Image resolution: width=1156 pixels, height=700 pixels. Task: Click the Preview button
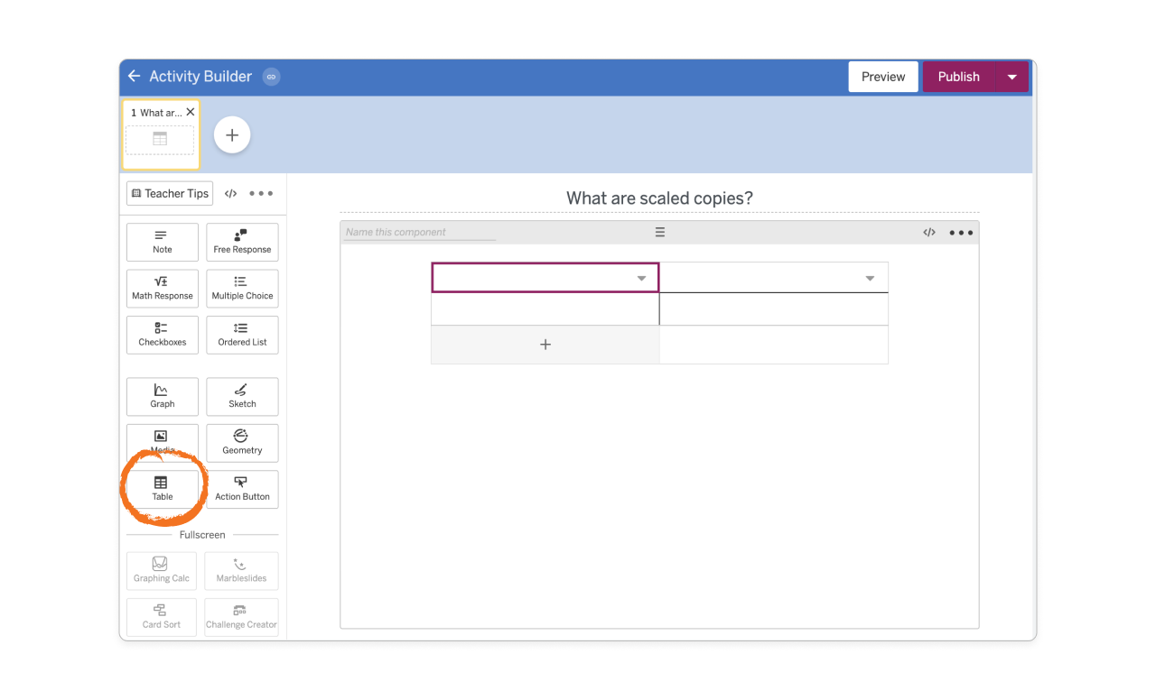tap(882, 77)
